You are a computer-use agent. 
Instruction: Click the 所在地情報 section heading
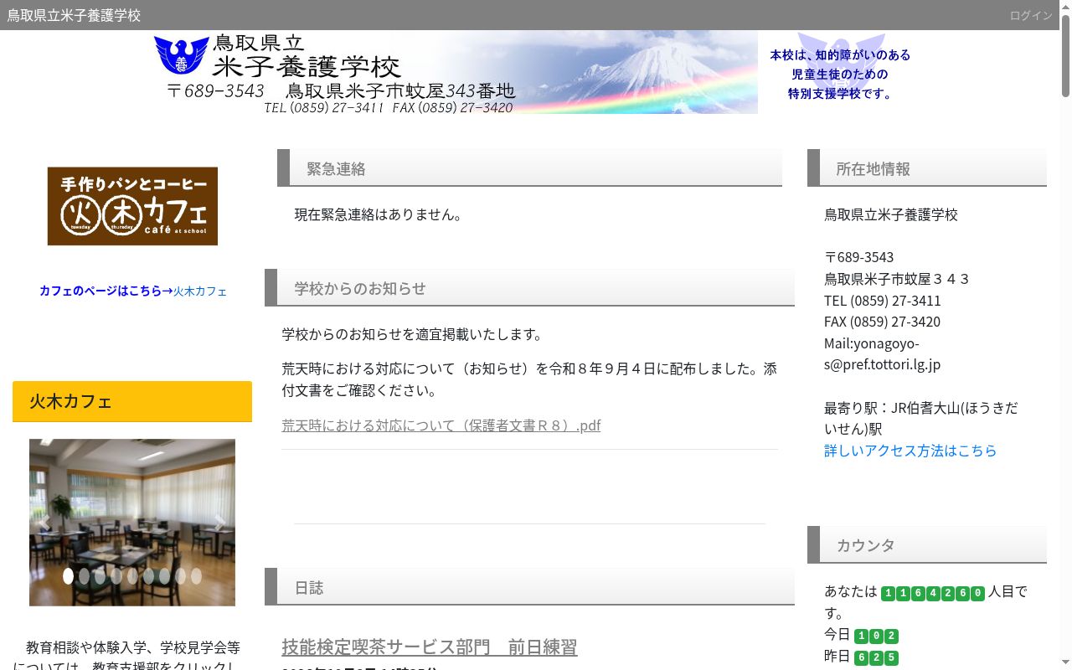927,168
